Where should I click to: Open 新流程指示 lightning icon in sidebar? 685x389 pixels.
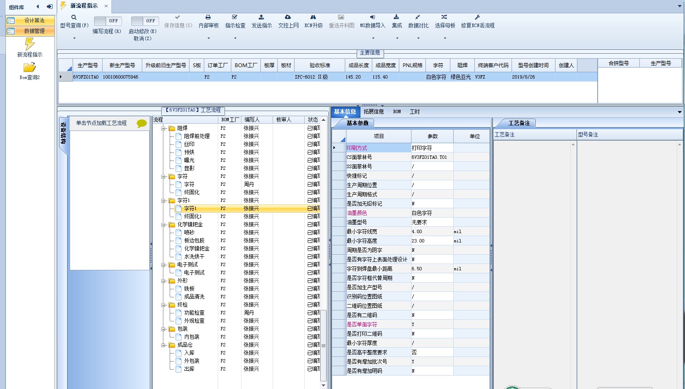(x=30, y=44)
